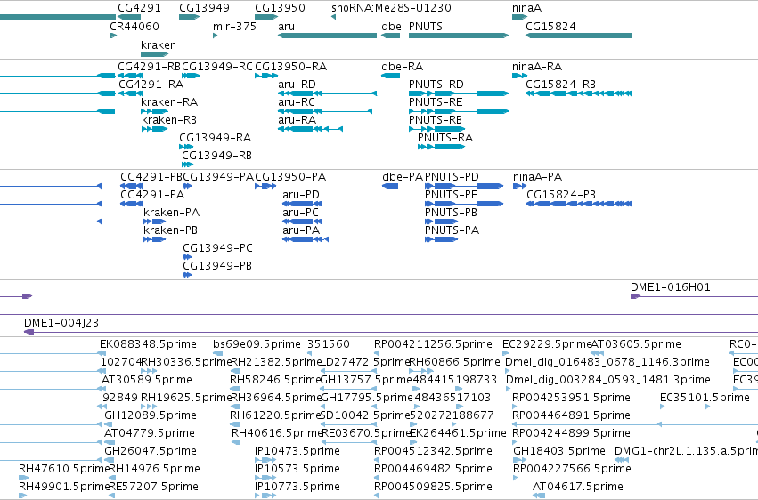Select the kraken-RB transcript label
This screenshot has height=500, width=758.
pos(169,120)
